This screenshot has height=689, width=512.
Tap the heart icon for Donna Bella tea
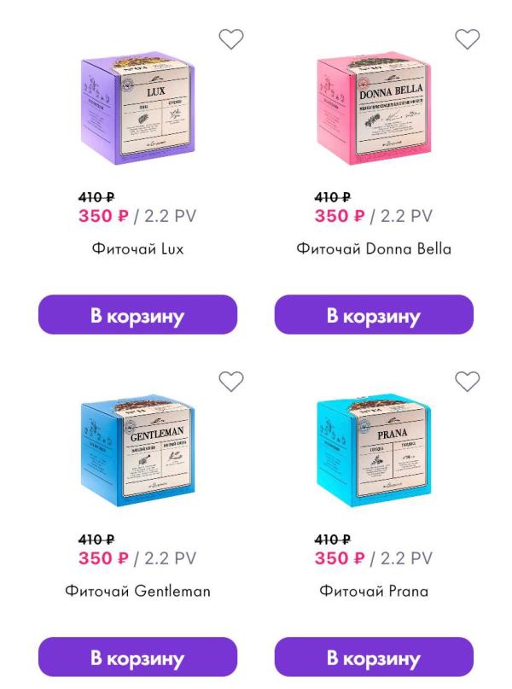click(x=468, y=38)
